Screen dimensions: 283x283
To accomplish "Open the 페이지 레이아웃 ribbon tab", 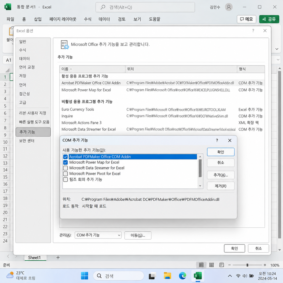I will (63, 19).
